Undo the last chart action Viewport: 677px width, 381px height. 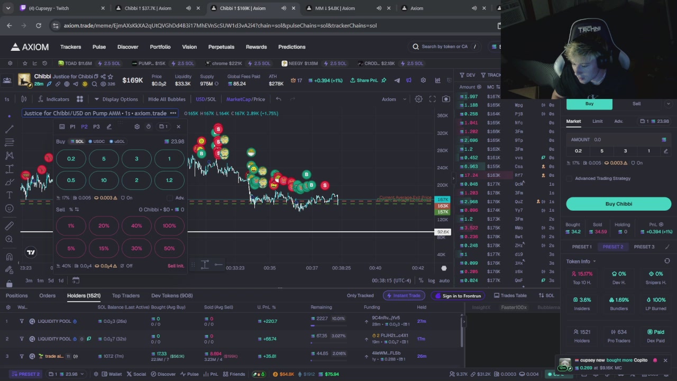pyautogui.click(x=279, y=99)
